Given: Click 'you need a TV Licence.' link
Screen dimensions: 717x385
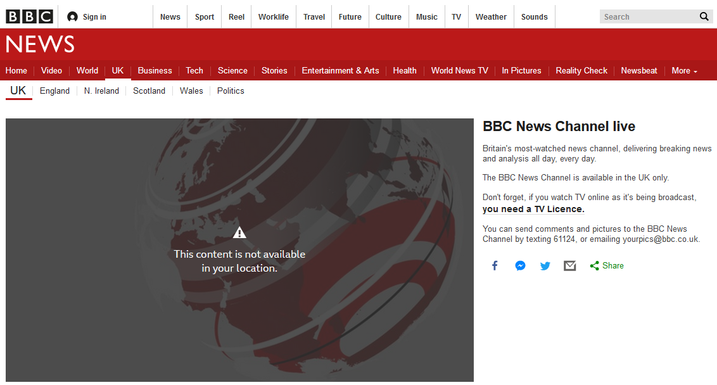Looking at the screenshot, I should point(533,209).
